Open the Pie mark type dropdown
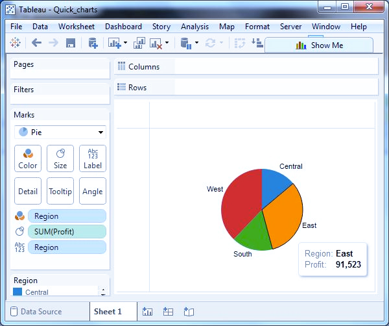The height and width of the screenshot is (326, 389). 60,132
